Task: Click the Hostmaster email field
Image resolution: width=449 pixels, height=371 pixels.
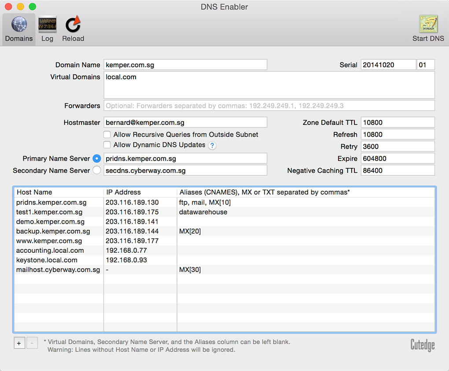Action: tap(185, 123)
